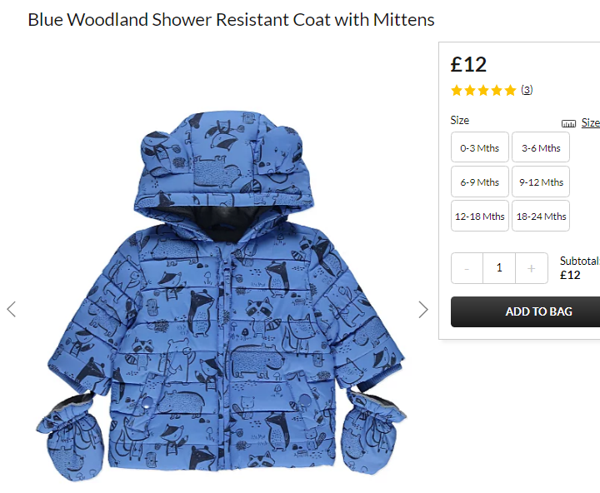
Task: Increase quantity with the plus button
Action: 531,268
